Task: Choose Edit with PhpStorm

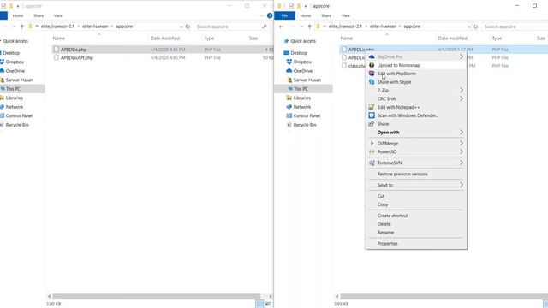Action: tap(416, 74)
